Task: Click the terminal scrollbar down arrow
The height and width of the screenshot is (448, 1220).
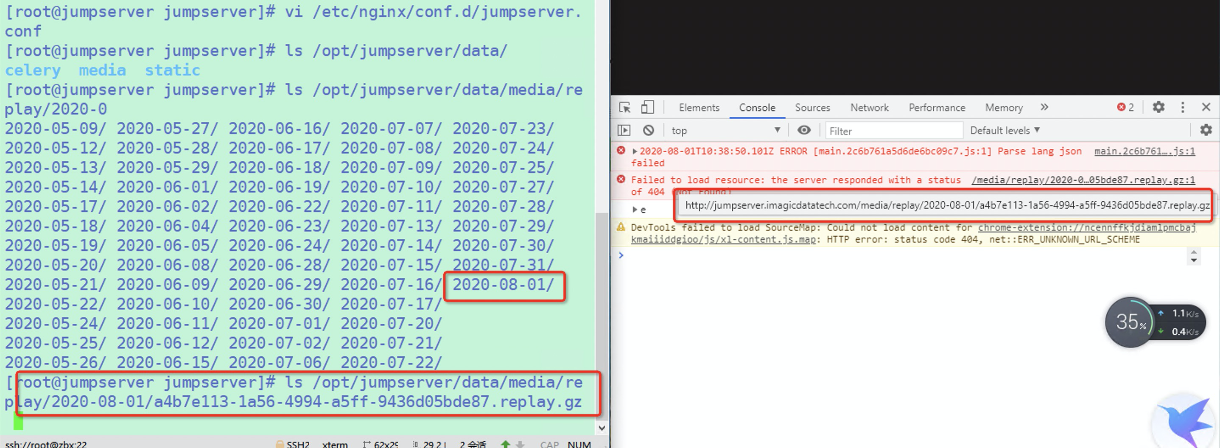Action: click(602, 428)
